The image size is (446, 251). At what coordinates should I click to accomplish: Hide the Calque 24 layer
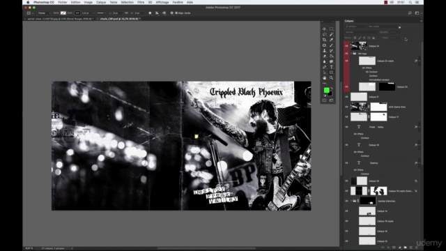[346, 46]
